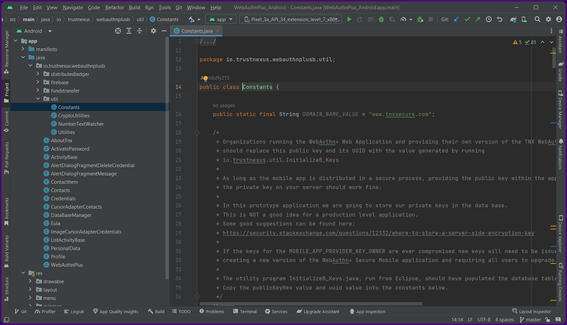Viewport: 567px width, 325px height.
Task: Click the Git update project arrow
Action: [x=457, y=20]
